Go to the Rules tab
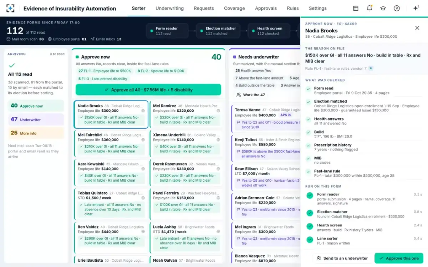The image size is (428, 267). (x=293, y=8)
